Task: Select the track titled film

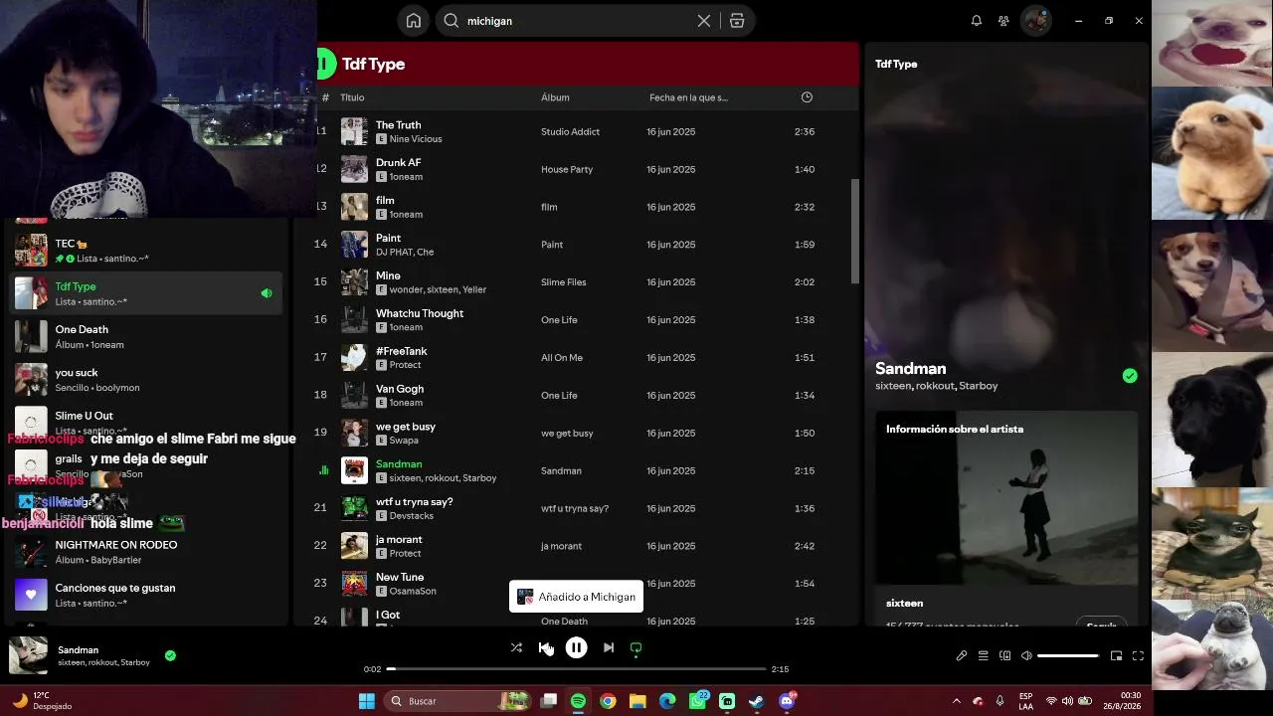Action: tap(385, 200)
